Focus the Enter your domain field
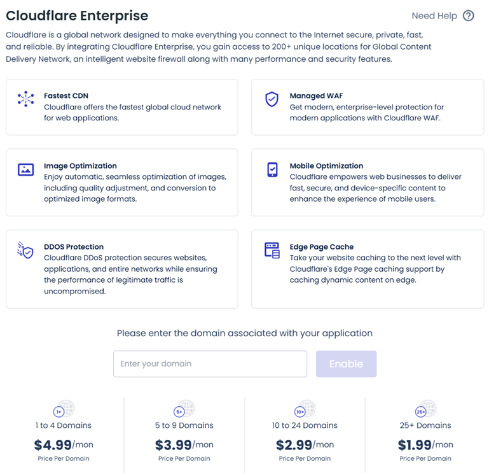 tap(210, 364)
